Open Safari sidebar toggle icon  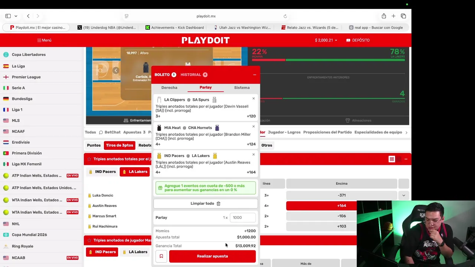click(8, 16)
